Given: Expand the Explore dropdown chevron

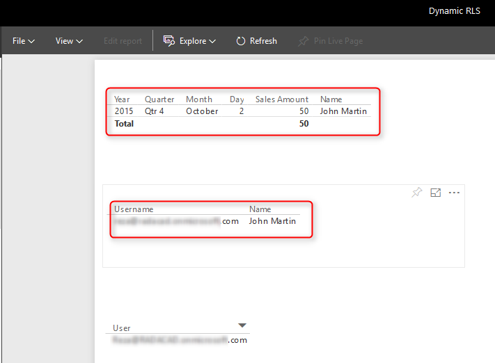Looking at the screenshot, I should (212, 42).
